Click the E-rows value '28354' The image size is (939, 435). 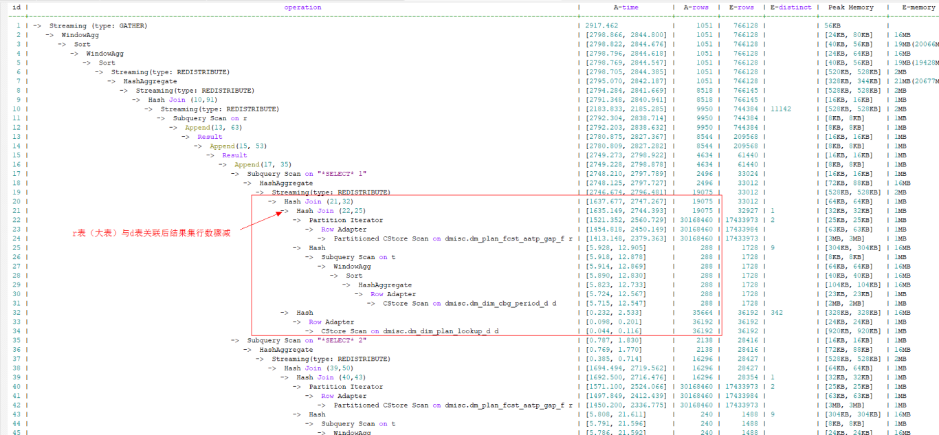tap(747, 378)
